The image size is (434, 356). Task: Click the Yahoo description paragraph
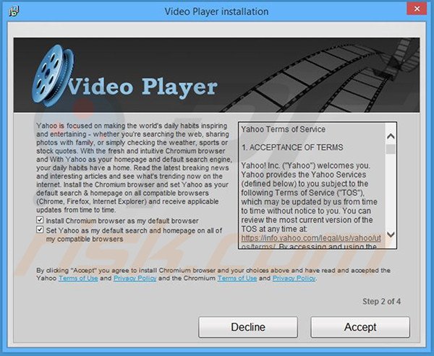(x=134, y=168)
